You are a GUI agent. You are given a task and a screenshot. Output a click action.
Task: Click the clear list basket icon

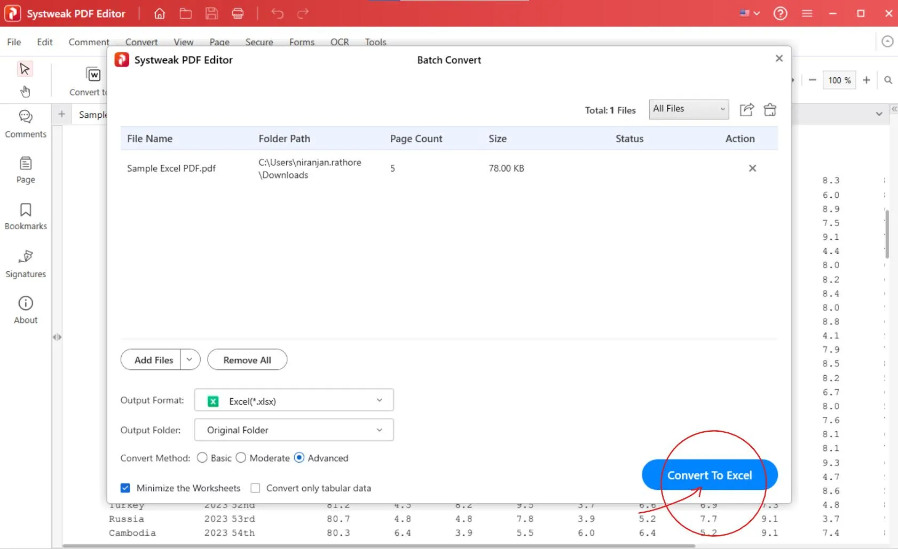coord(770,110)
